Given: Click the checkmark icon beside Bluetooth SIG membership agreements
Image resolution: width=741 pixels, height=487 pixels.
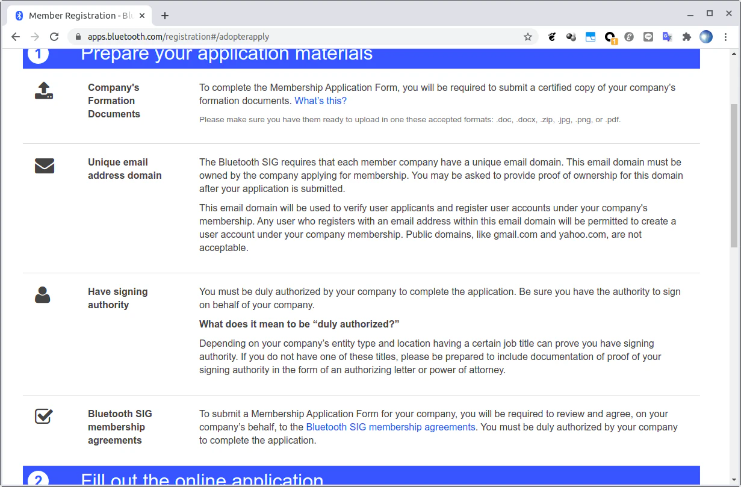Looking at the screenshot, I should point(44,416).
